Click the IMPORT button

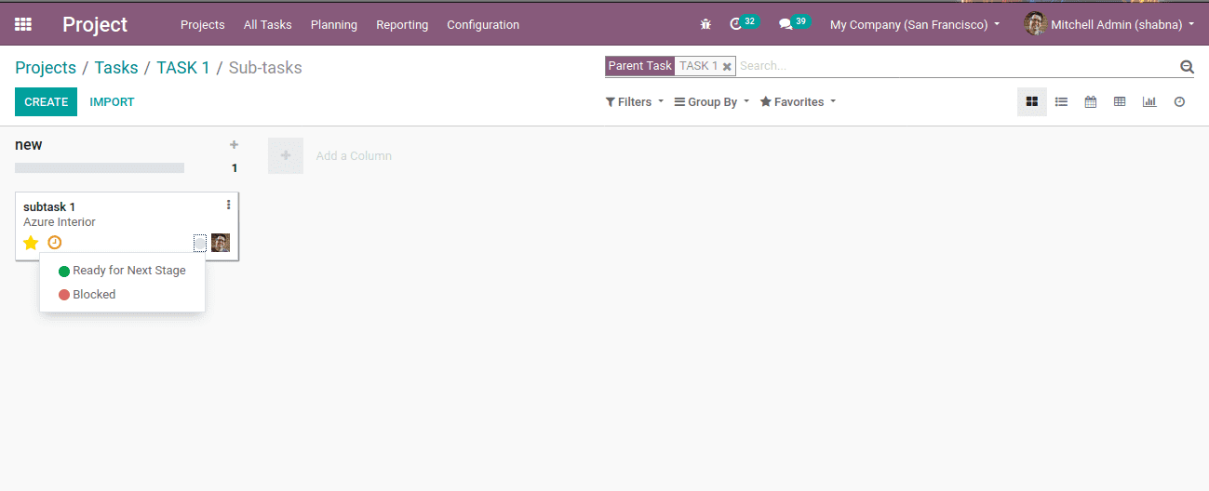112,102
